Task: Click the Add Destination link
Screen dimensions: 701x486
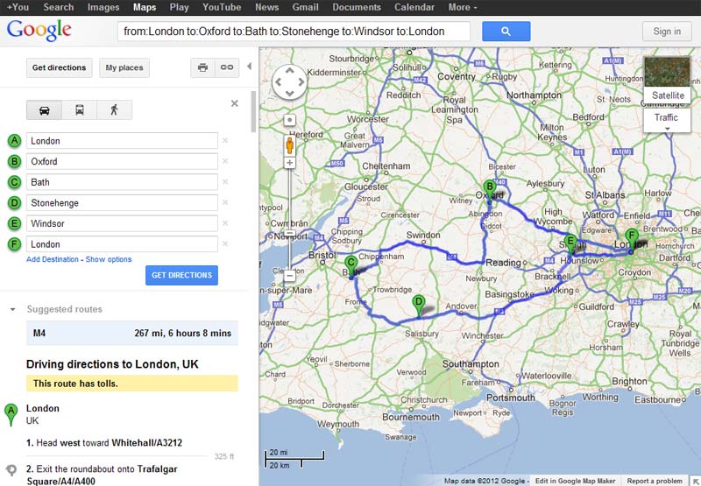Action: click(x=53, y=259)
